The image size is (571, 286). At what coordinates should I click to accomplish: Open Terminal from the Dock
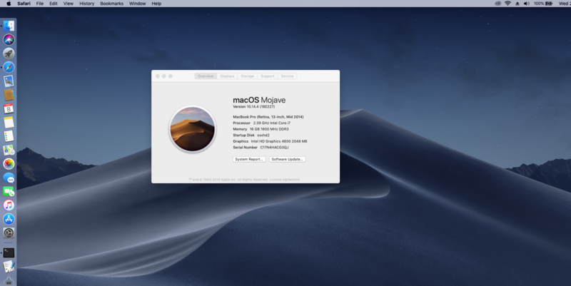point(9,252)
